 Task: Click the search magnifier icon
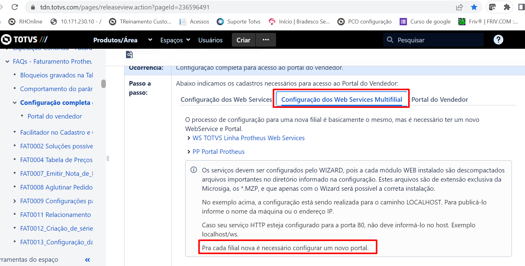coord(390,40)
